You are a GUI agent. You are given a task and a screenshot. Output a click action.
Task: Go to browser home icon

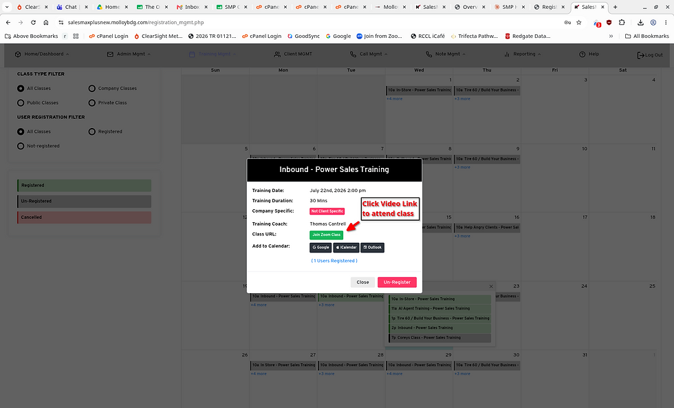pos(46,22)
